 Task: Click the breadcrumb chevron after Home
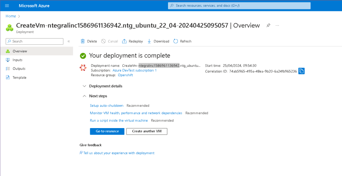(19, 16)
